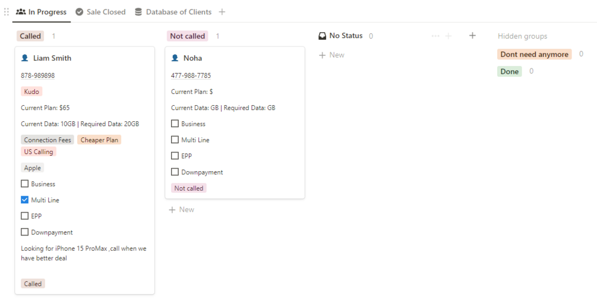The image size is (597, 299).
Task: Tick the Downpayment checkbox for Liam Smith
Action: tap(25, 232)
